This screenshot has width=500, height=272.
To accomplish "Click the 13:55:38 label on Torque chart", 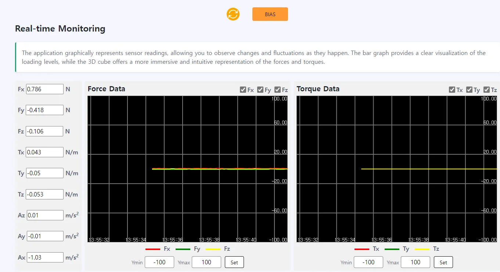I will (418, 240).
